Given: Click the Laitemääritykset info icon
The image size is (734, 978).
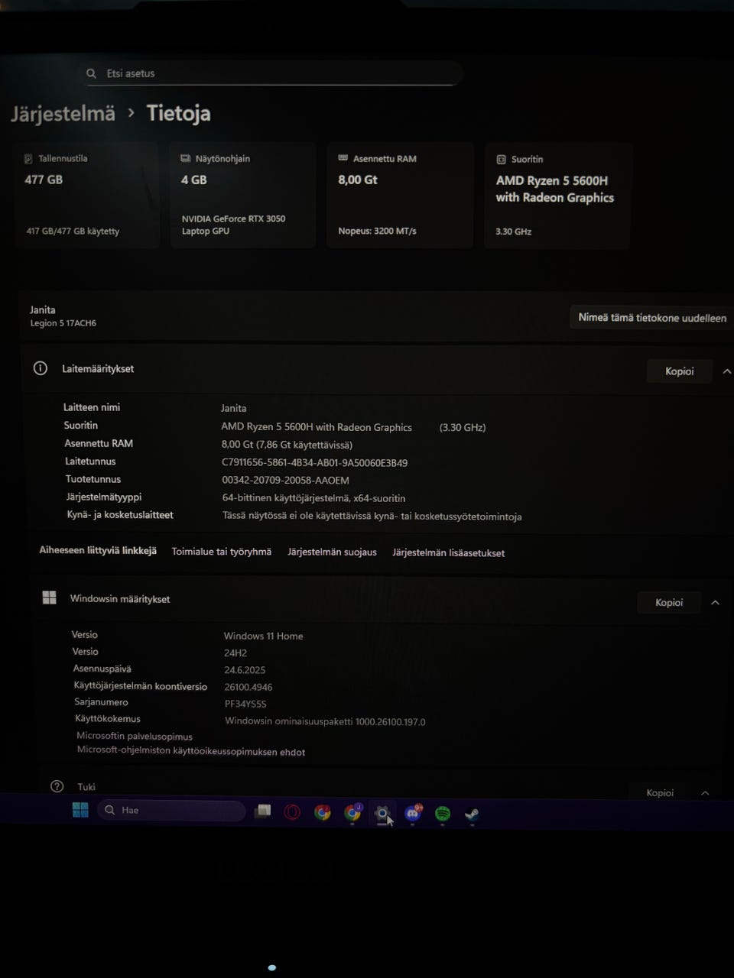Looking at the screenshot, I should (41, 368).
